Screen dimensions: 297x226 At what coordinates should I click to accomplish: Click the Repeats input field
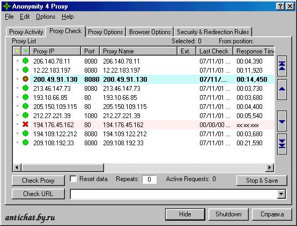149,179
